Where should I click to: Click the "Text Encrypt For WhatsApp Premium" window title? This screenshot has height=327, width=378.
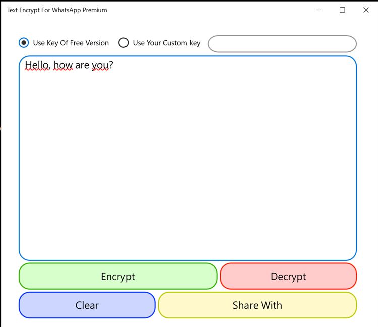pyautogui.click(x=57, y=10)
